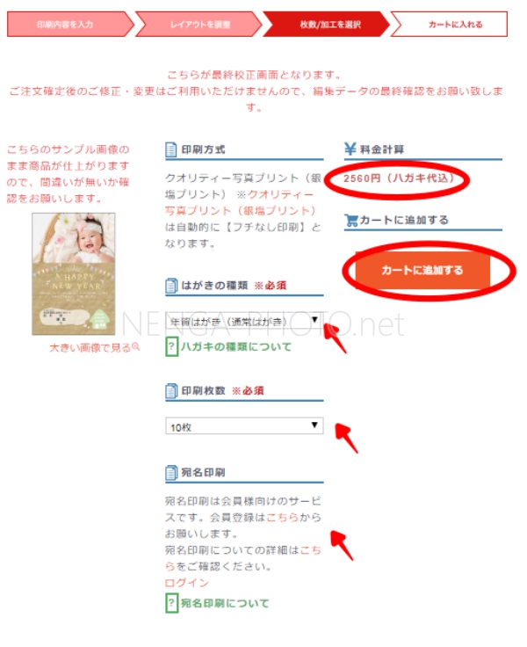
Task: Open the ログイン link
Action: 187,583
